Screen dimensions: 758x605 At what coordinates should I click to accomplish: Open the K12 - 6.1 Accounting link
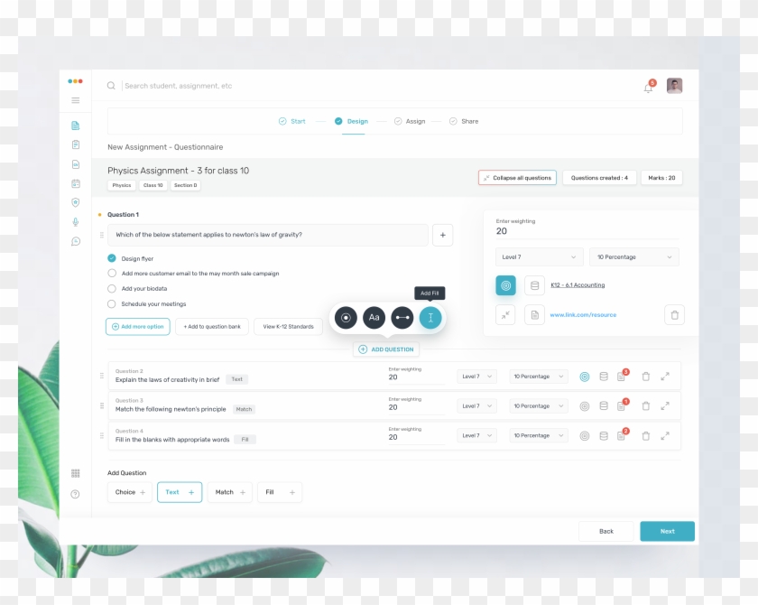[x=578, y=285]
